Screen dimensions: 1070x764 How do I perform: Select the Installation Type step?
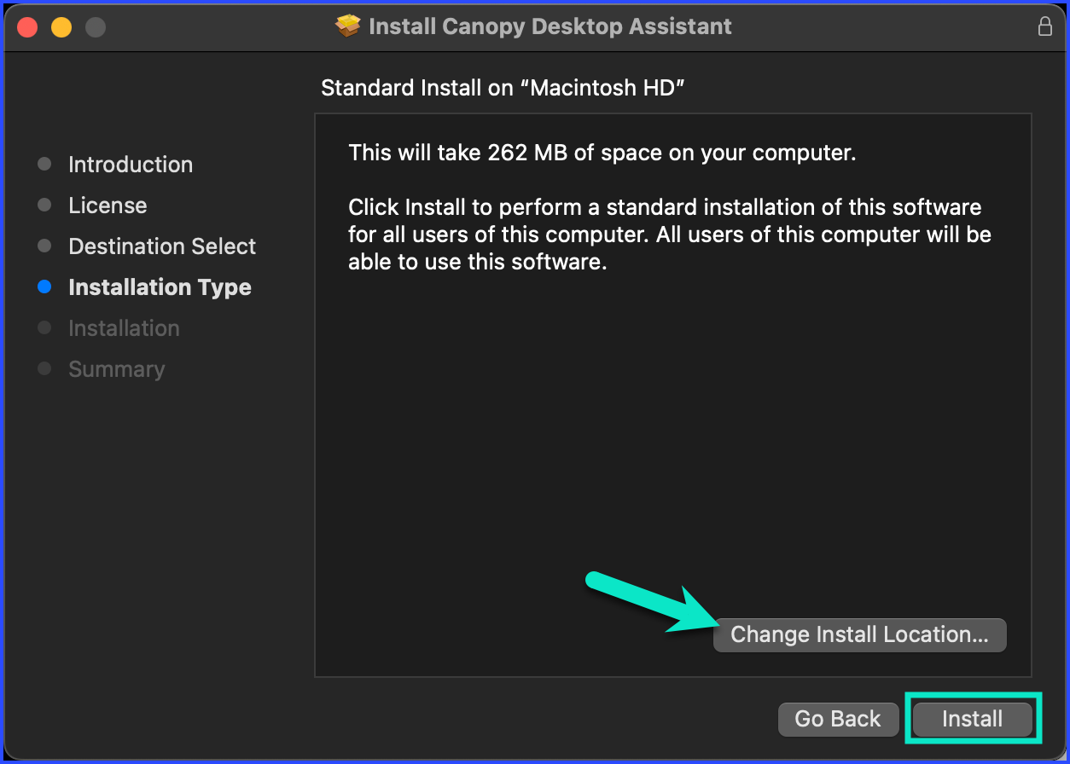[160, 287]
